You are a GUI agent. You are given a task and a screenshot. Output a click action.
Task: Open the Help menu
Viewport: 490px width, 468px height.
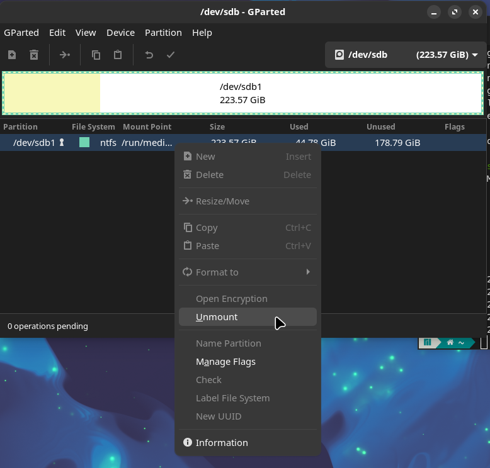coord(202,33)
